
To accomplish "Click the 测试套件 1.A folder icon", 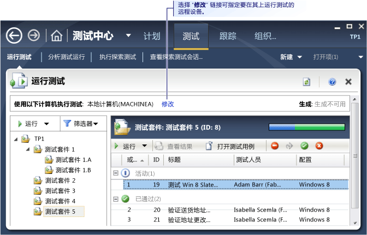I will [x=49, y=160].
